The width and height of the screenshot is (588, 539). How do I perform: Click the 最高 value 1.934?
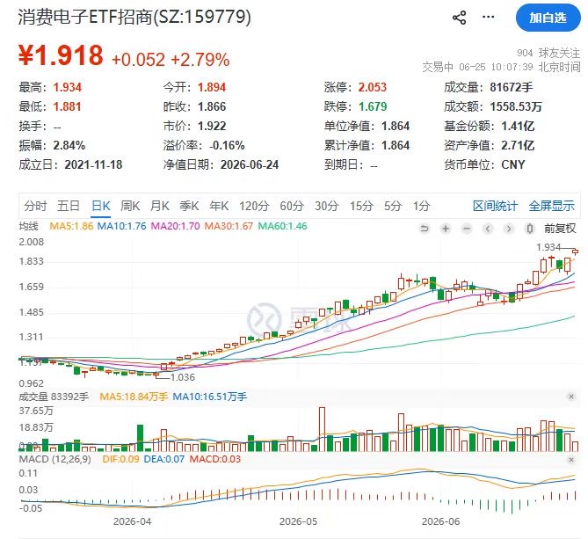pyautogui.click(x=67, y=87)
